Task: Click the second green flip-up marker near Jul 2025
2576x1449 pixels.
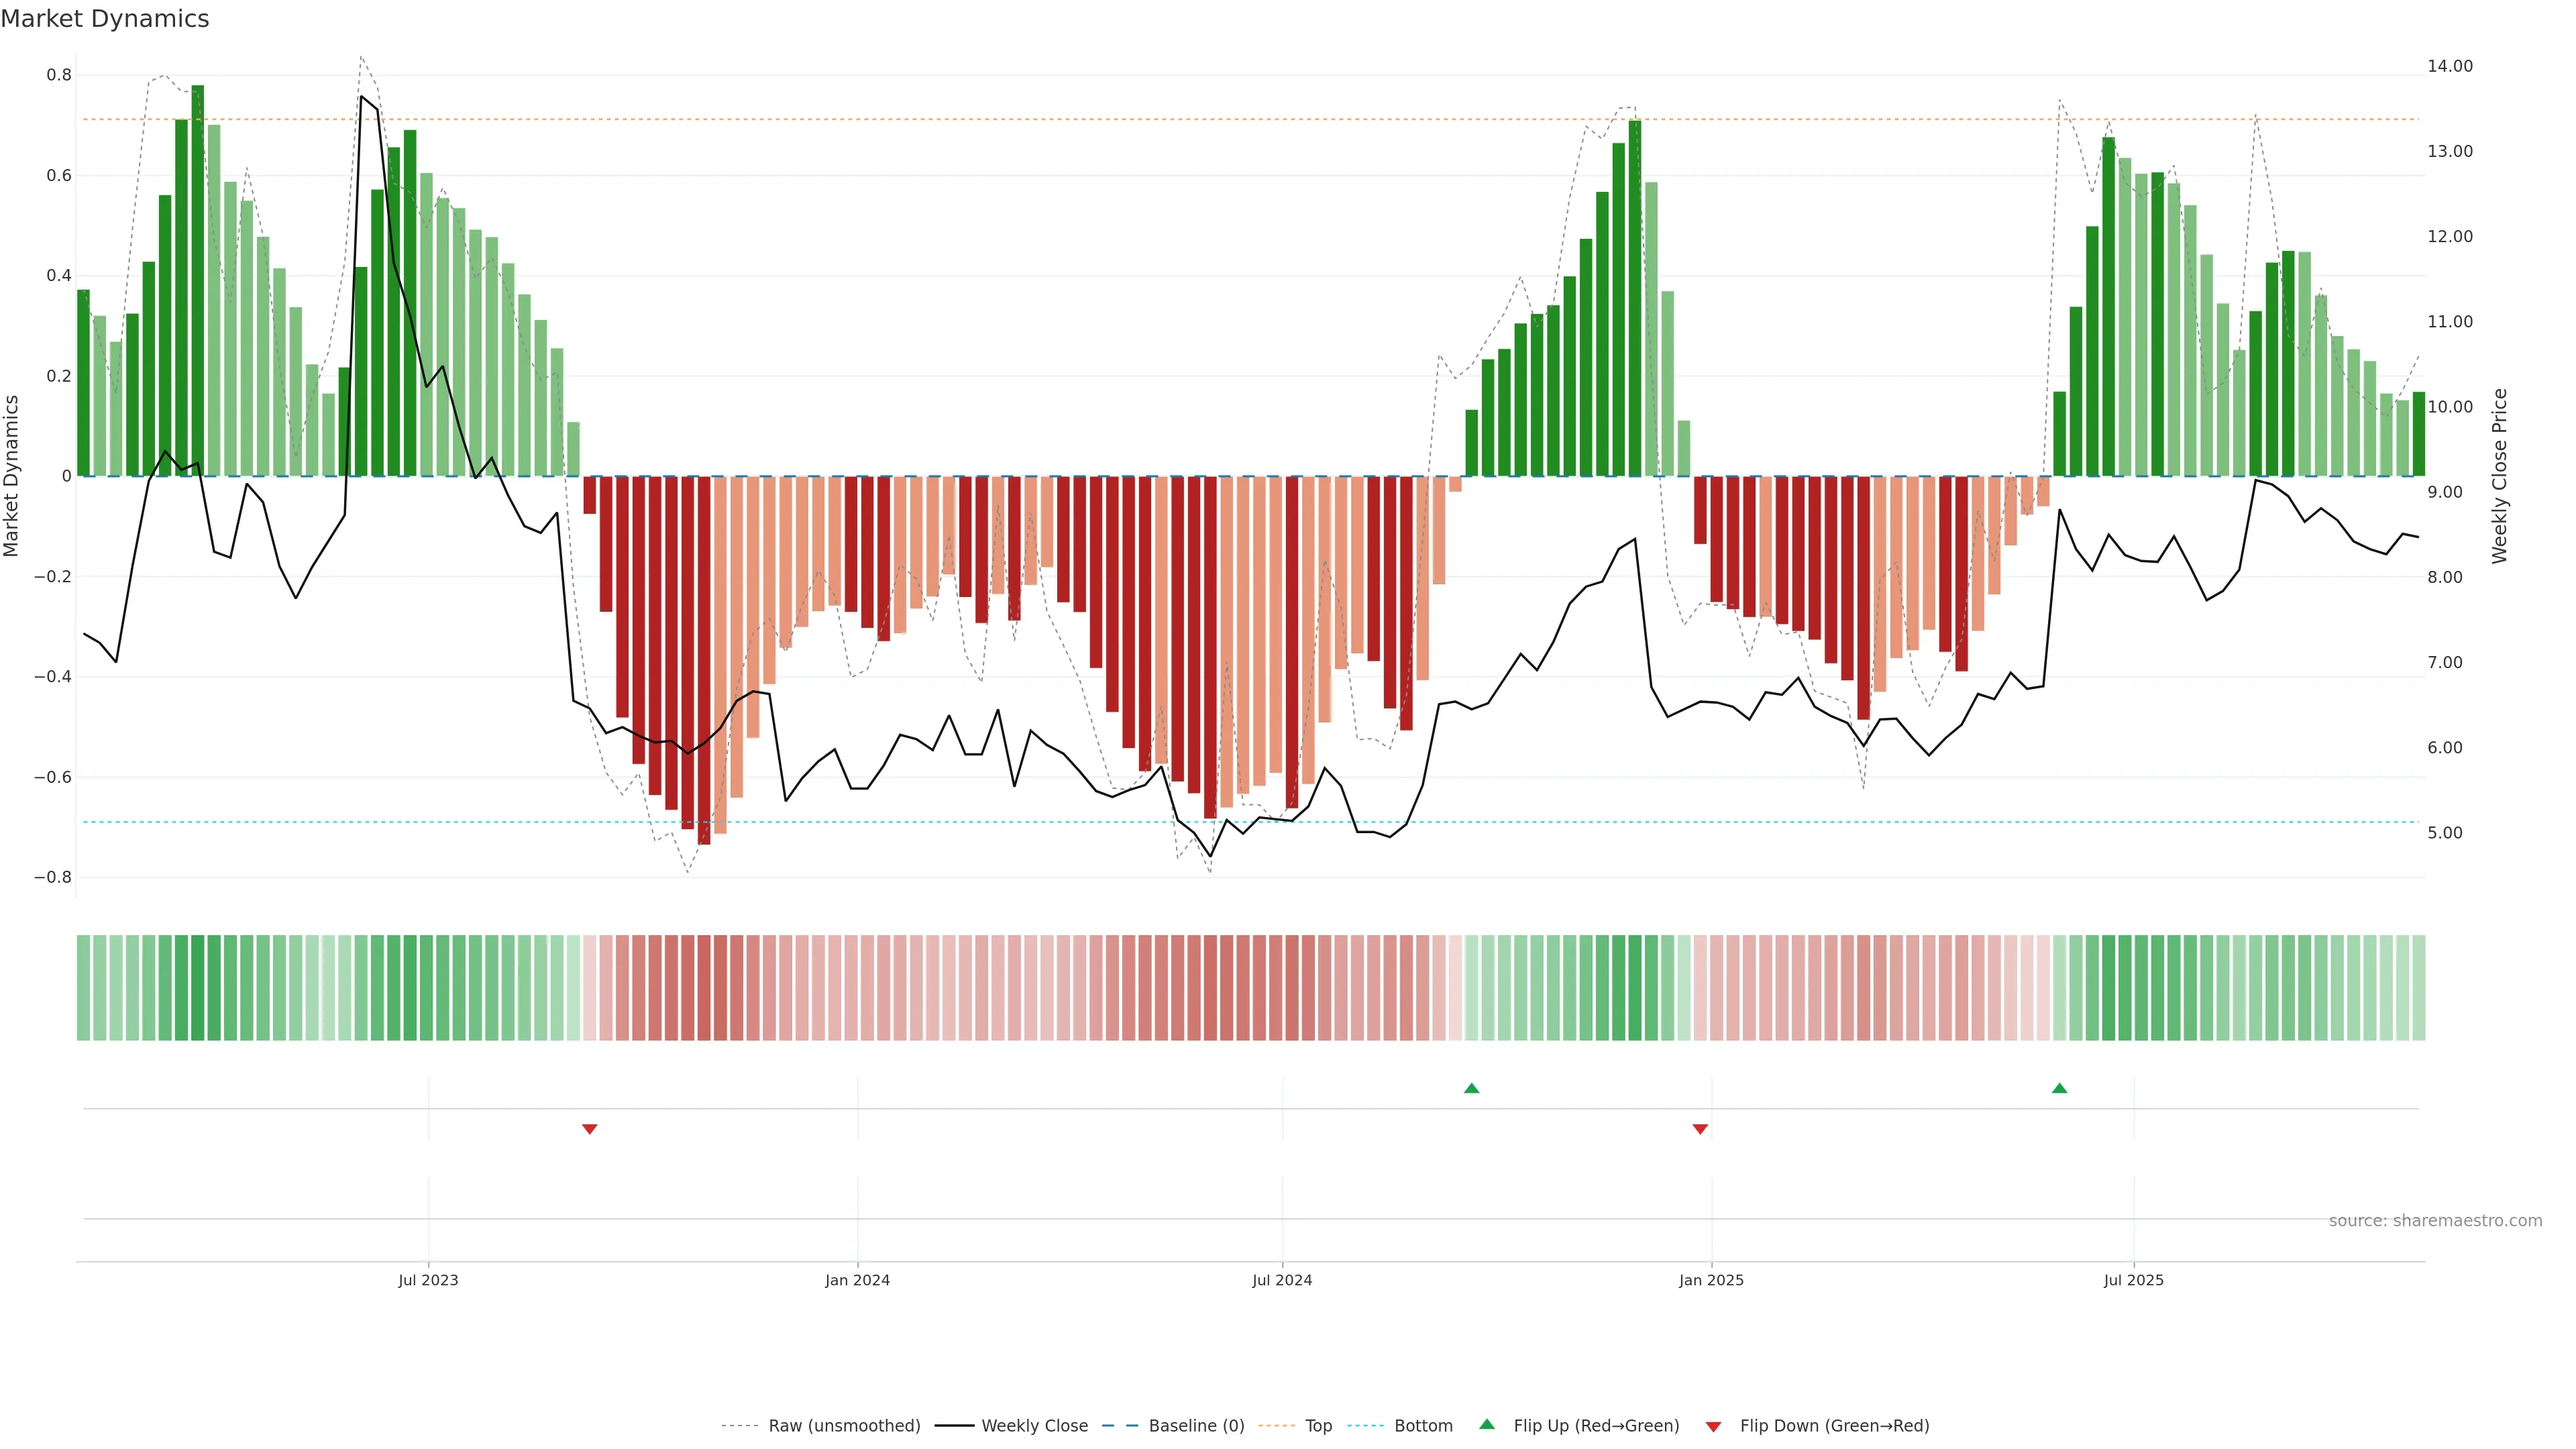Action: (x=2059, y=1088)
